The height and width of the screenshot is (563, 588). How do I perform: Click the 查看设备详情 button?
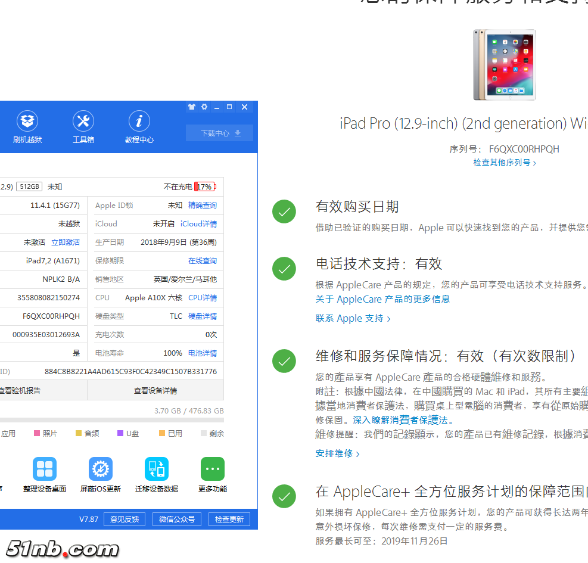pos(155,391)
